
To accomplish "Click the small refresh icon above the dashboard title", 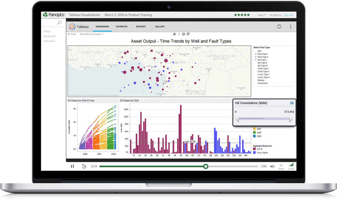I will [188, 34].
